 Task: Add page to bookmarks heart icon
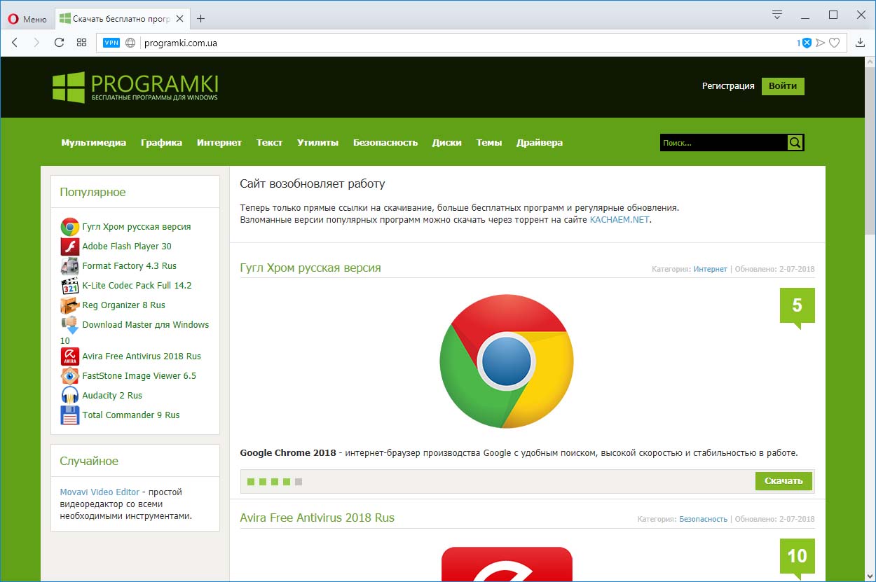834,43
